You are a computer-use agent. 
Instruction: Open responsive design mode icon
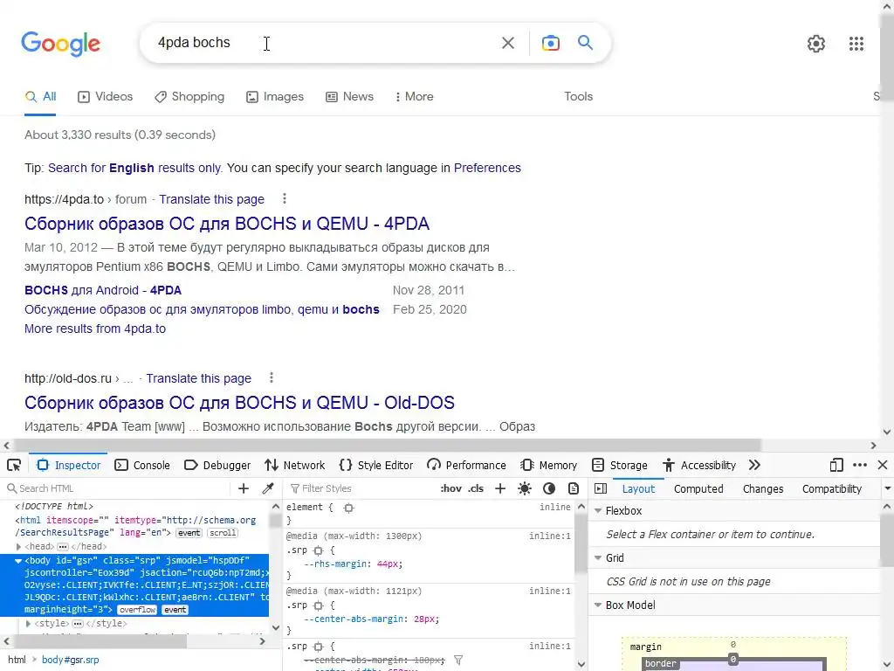836,465
